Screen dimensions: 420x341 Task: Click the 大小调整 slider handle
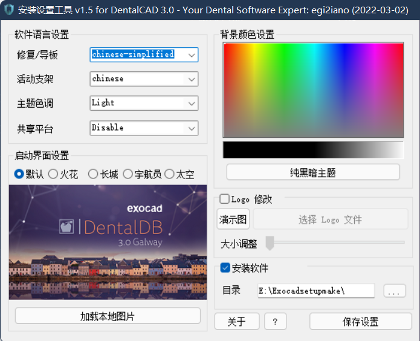[270, 242]
